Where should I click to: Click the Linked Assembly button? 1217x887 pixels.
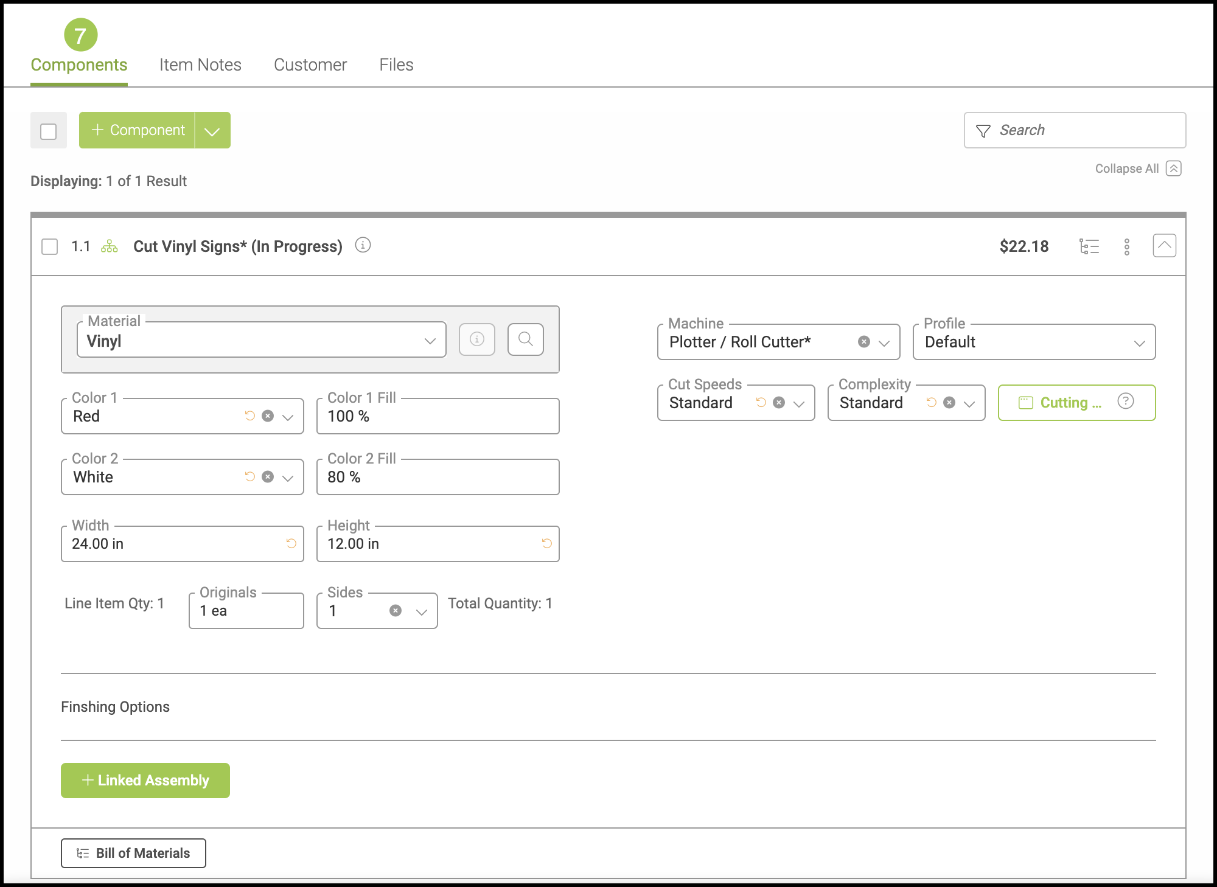[x=145, y=781]
